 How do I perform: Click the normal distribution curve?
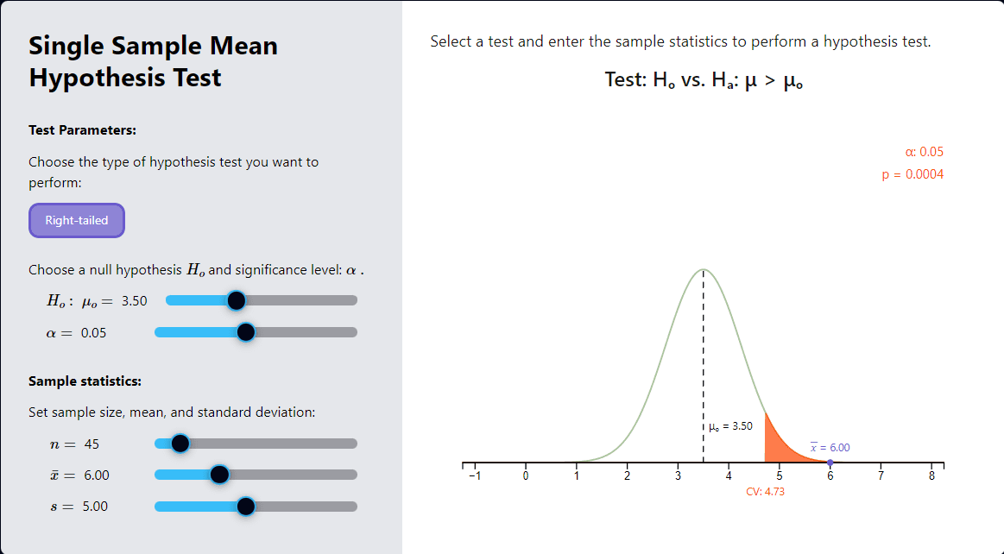coord(703,269)
